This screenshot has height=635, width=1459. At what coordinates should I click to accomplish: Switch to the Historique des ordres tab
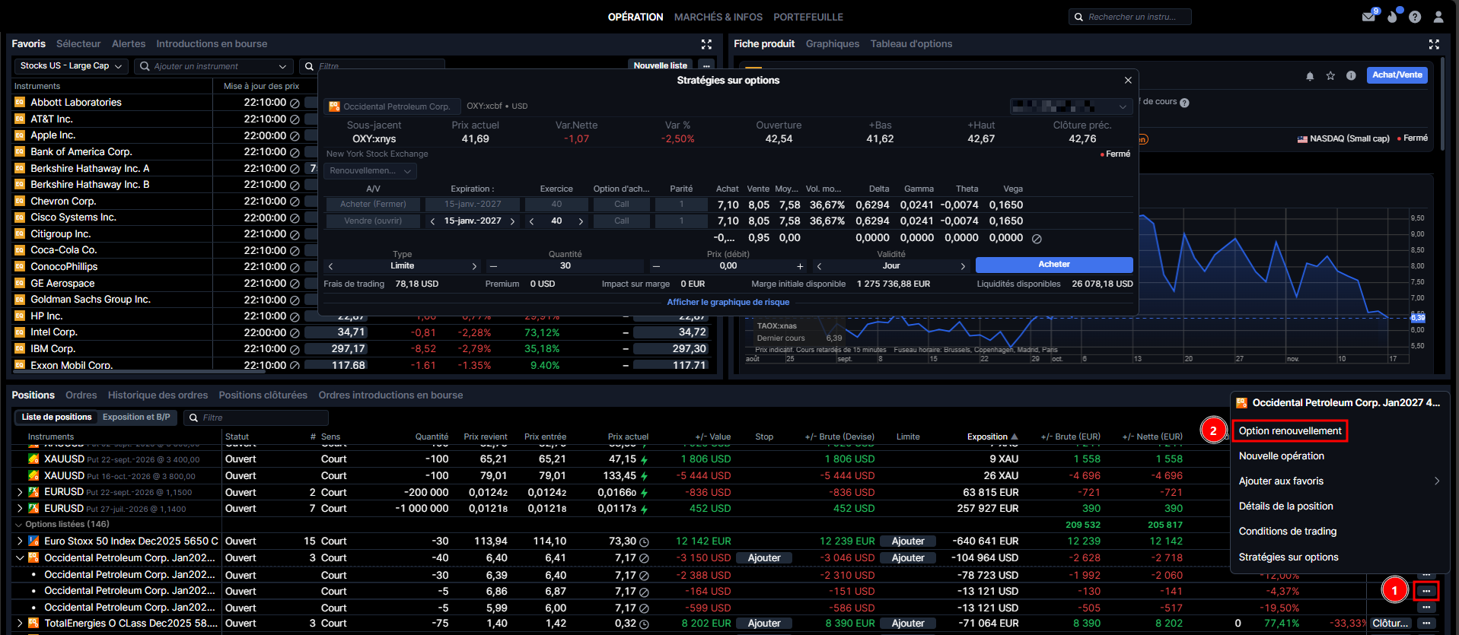158,395
